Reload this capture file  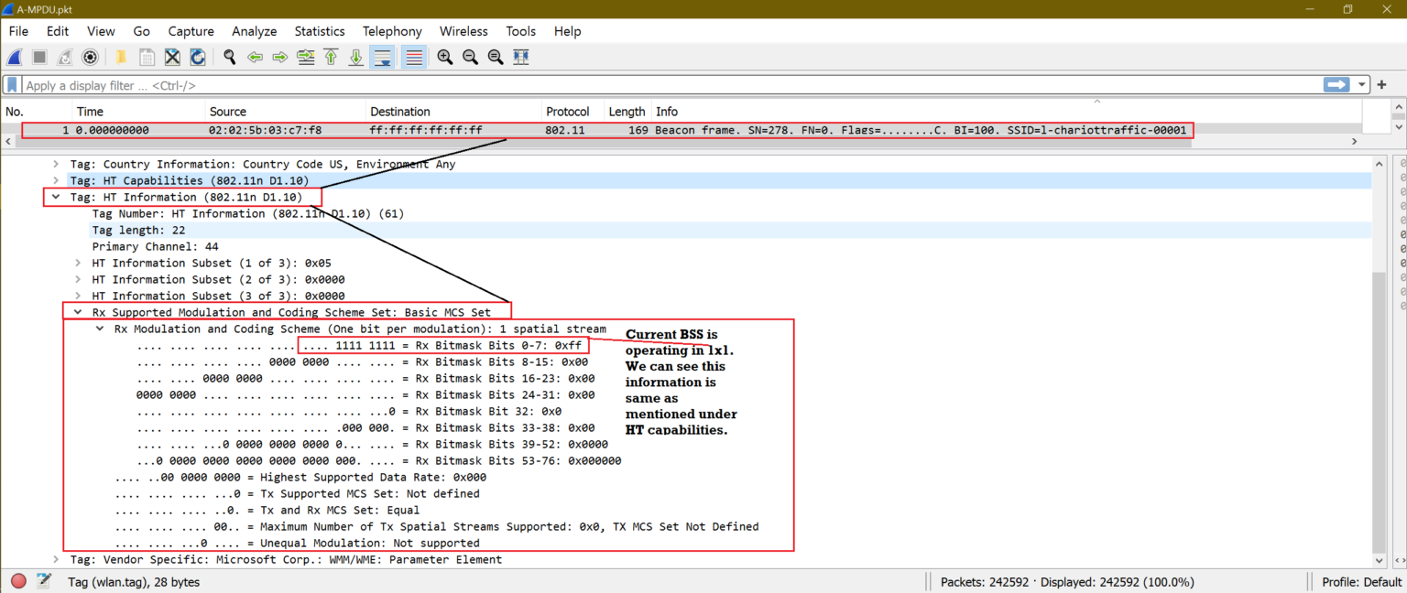[197, 57]
